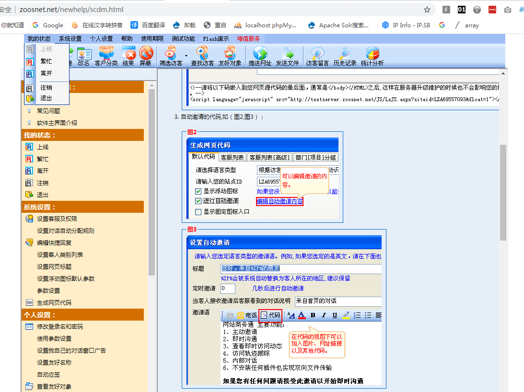The image size is (524, 392).
Task: Click the 电话 phone button in editor
Action: pos(247,315)
